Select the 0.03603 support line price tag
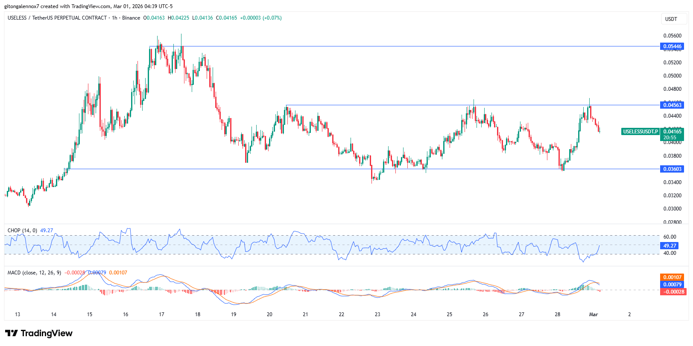The height and width of the screenshot is (346, 693). 672,169
